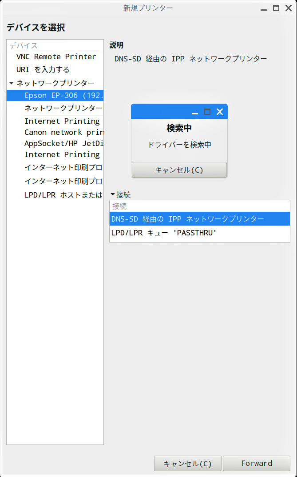Choose the URI を入力する option
Image resolution: width=297 pixels, height=477 pixels.
coord(43,69)
